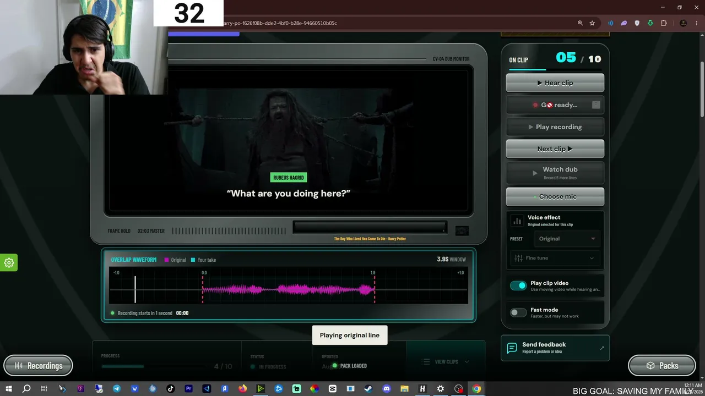Image resolution: width=705 pixels, height=396 pixels.
Task: Switch to Chrome on the taskbar
Action: coord(476,389)
